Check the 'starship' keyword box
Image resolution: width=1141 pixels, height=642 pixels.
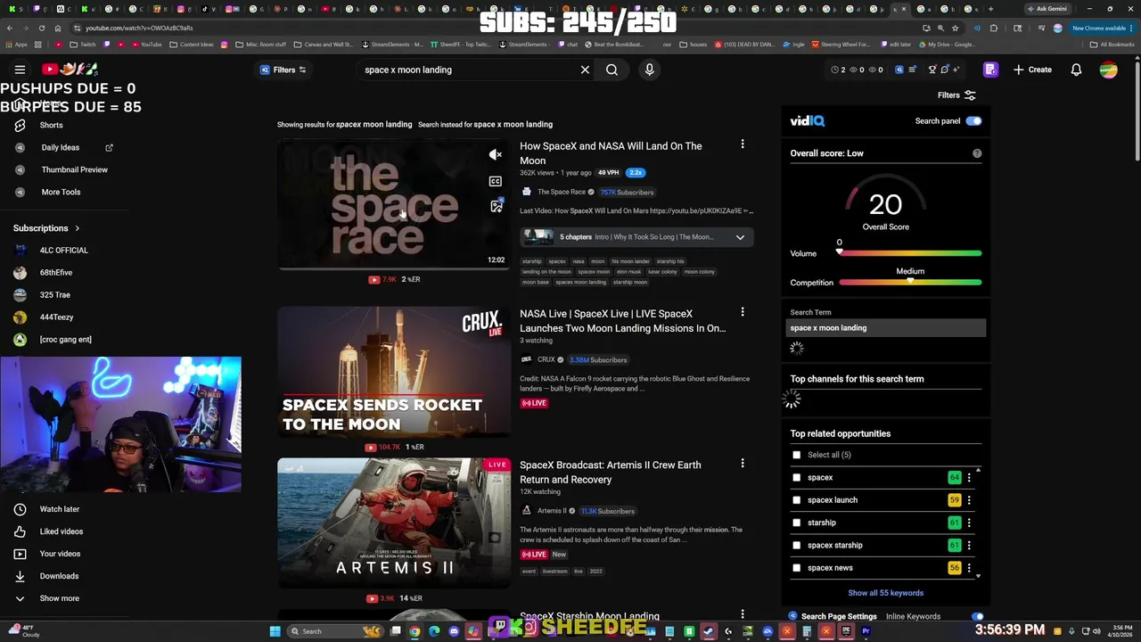pyautogui.click(x=797, y=523)
